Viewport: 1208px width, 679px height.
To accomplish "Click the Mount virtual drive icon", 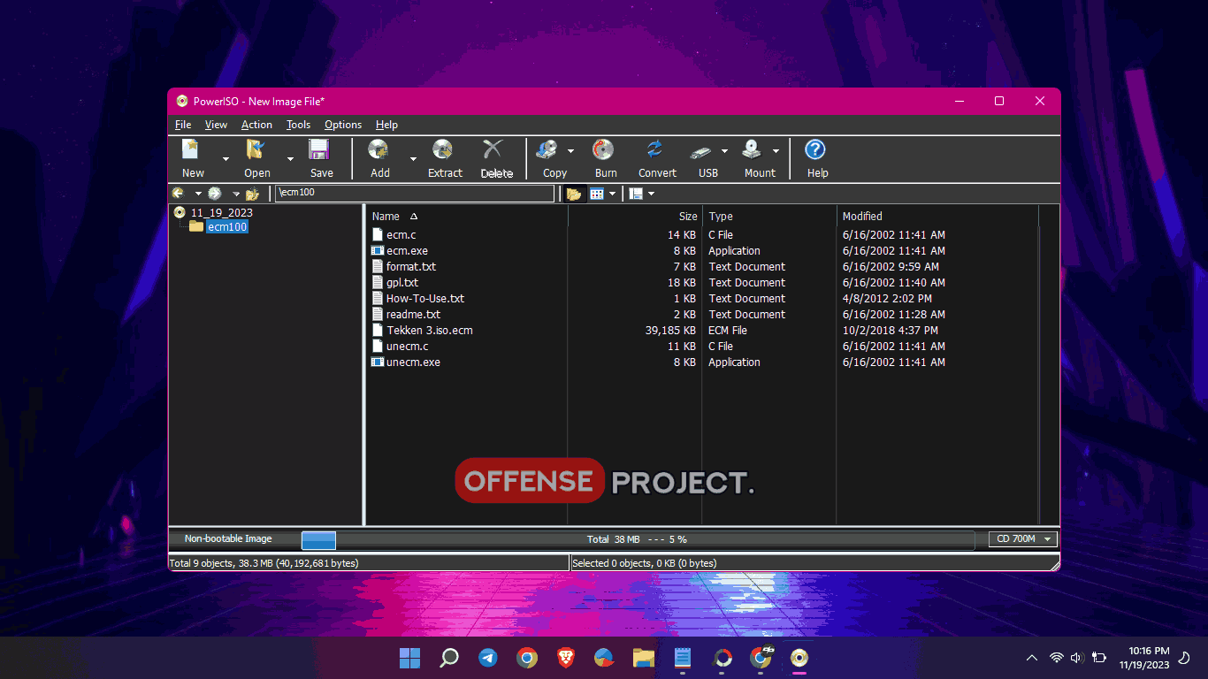I will click(x=753, y=149).
